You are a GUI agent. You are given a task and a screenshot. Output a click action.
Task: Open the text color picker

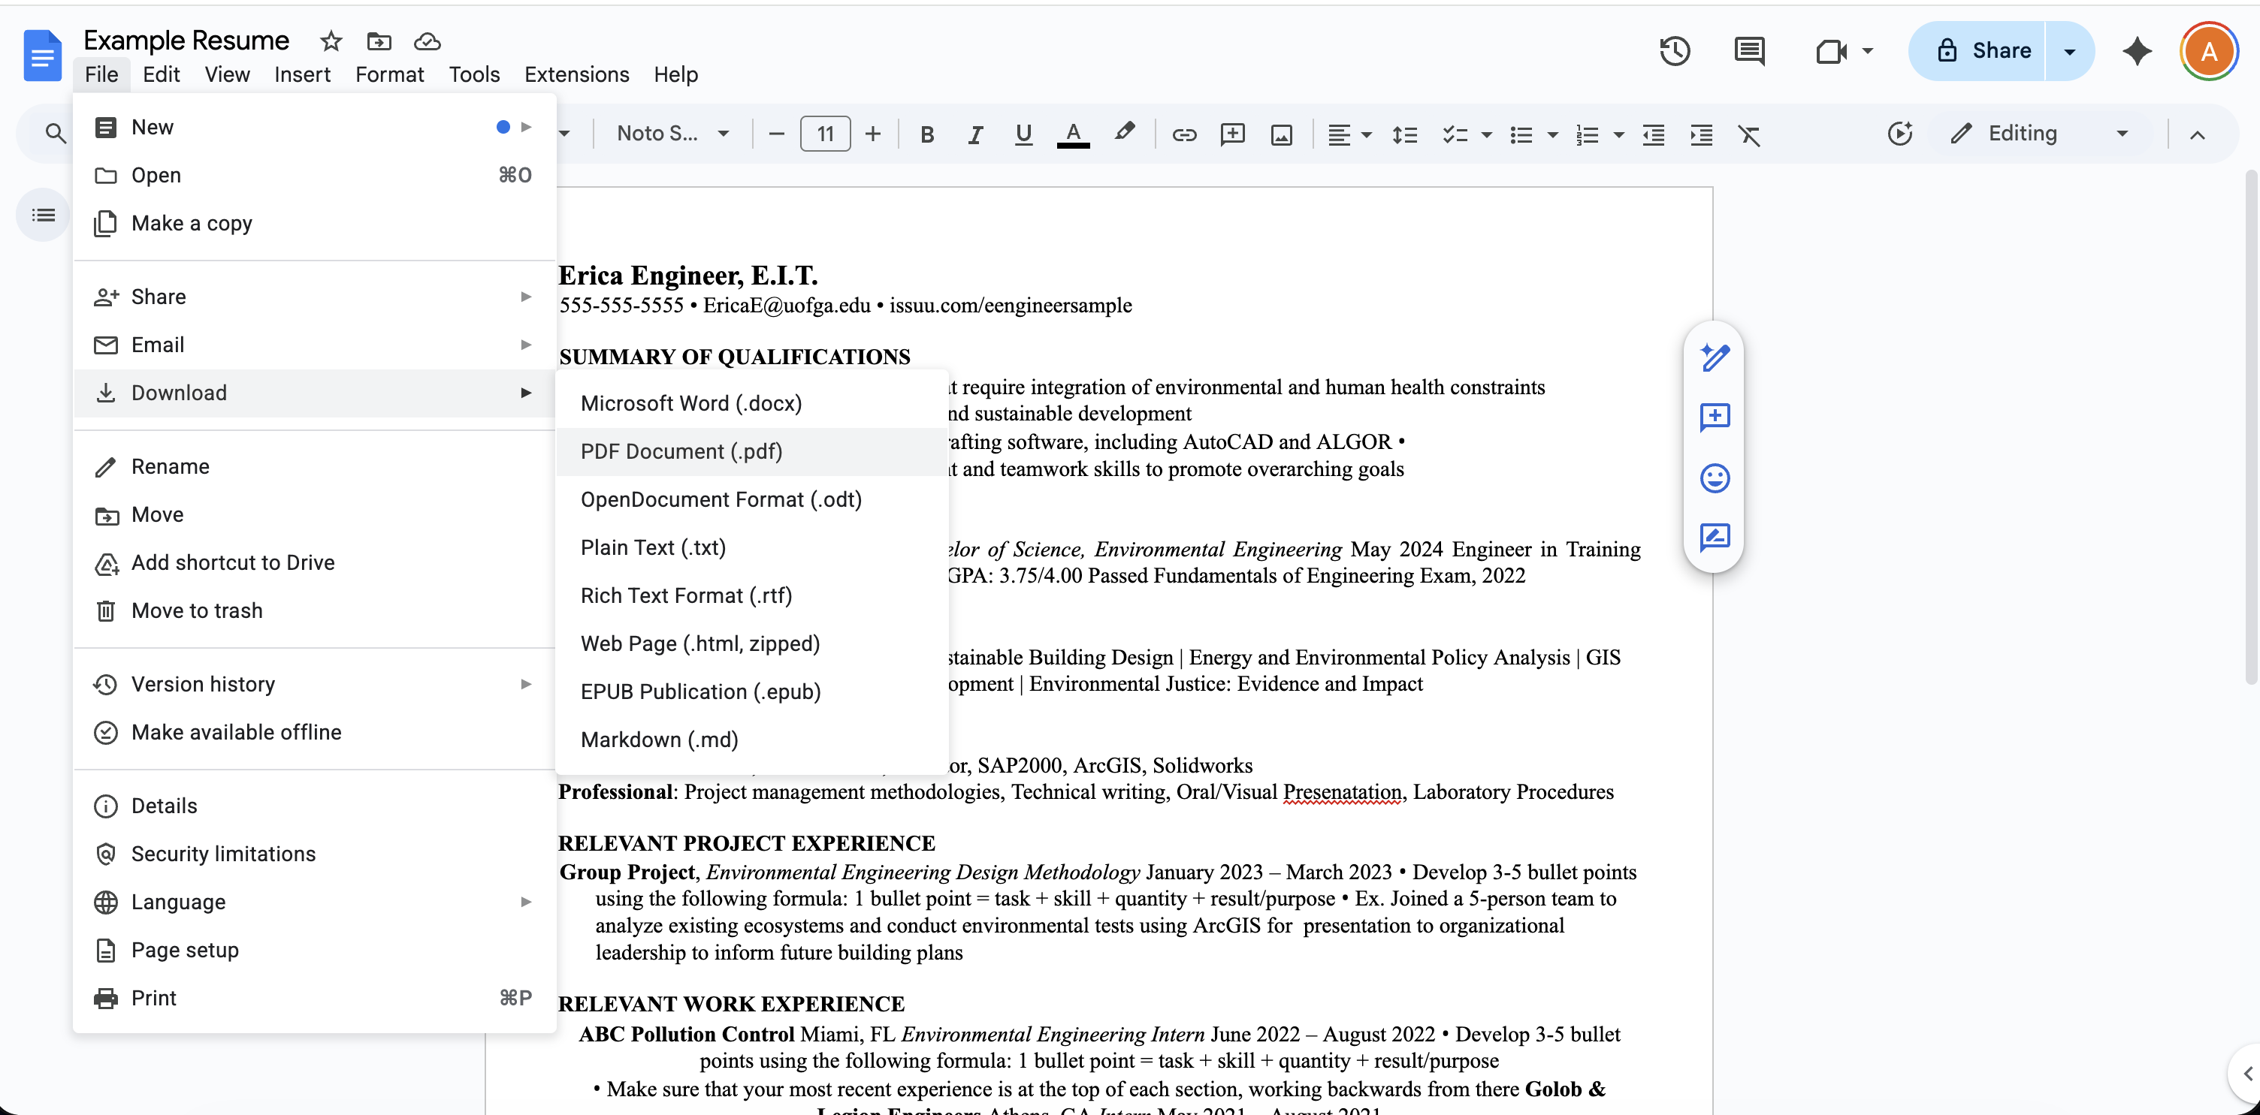(1072, 134)
